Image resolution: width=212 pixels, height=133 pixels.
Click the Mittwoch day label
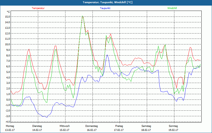click(x=65, y=126)
